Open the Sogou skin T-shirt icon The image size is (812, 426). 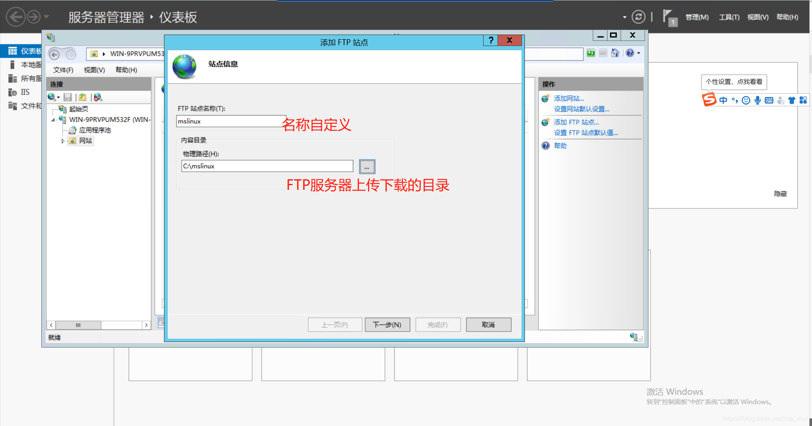pyautogui.click(x=791, y=100)
